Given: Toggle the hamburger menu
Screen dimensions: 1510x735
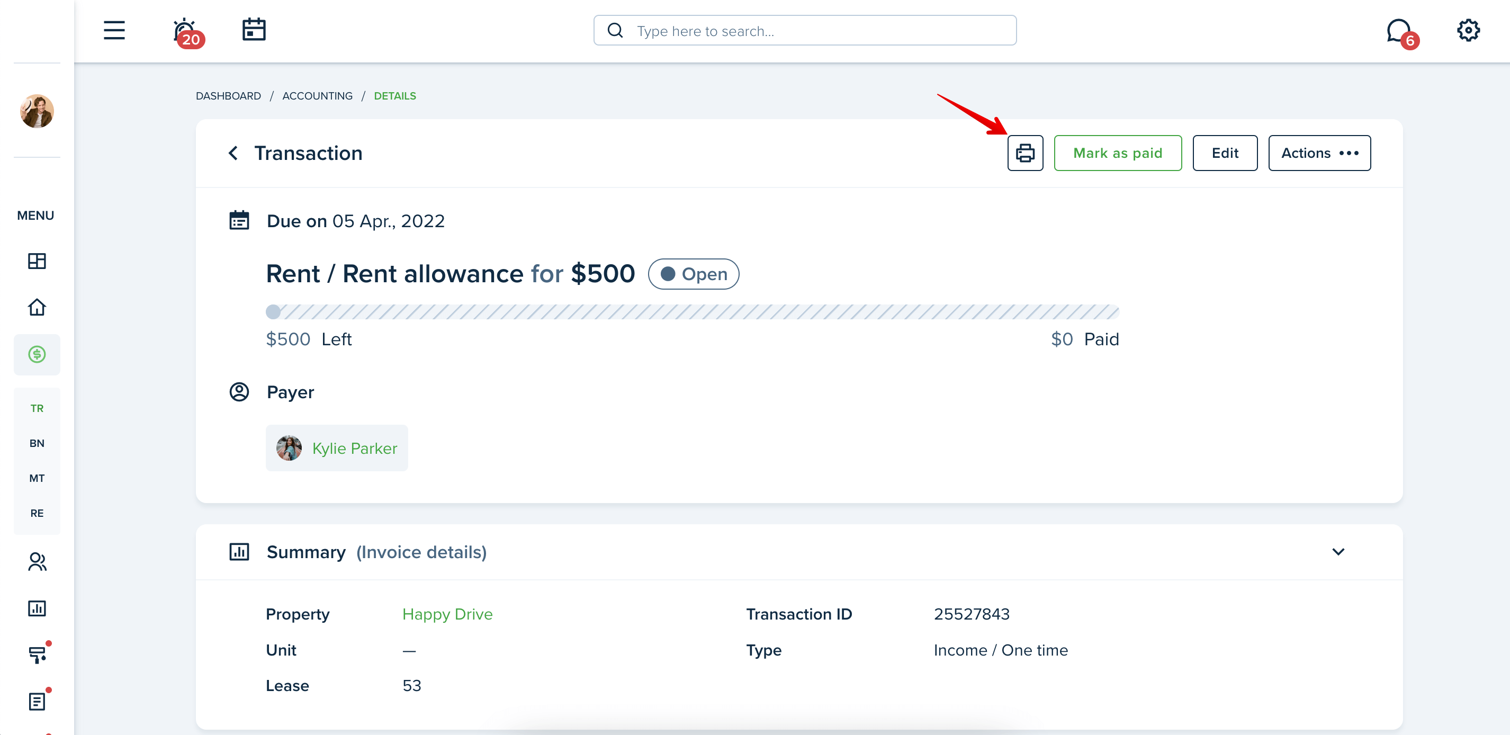Looking at the screenshot, I should coord(114,31).
